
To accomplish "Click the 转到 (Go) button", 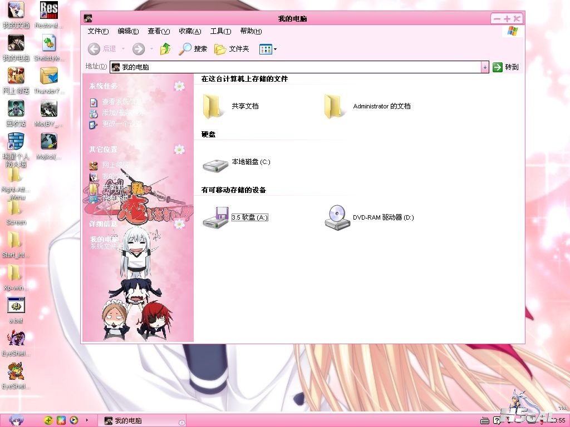I will 505,67.
